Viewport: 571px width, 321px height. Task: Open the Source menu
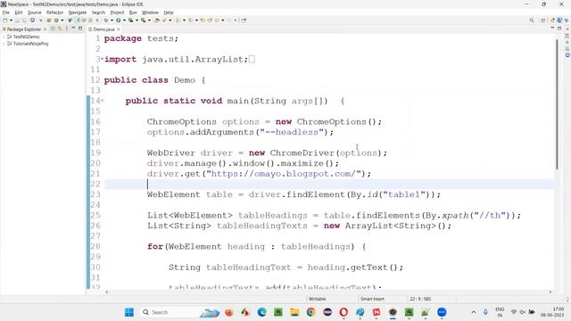35,12
